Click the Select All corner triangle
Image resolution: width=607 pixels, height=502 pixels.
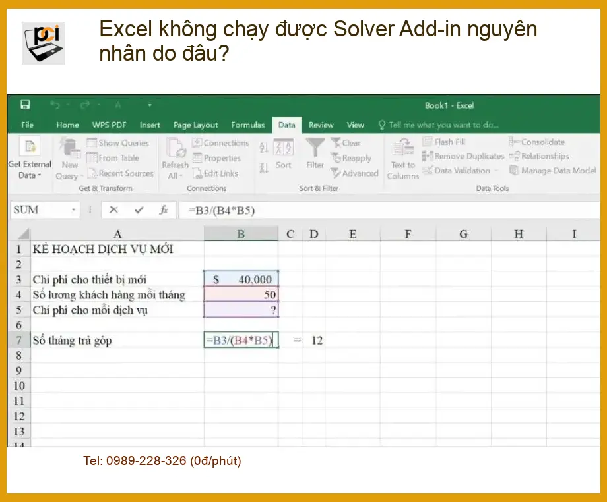coord(23,234)
